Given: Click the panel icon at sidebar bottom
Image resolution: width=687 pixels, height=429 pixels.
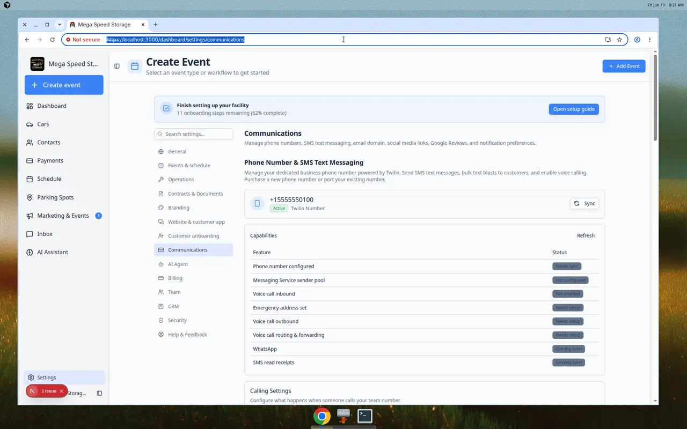Looking at the screenshot, I should tap(99, 393).
